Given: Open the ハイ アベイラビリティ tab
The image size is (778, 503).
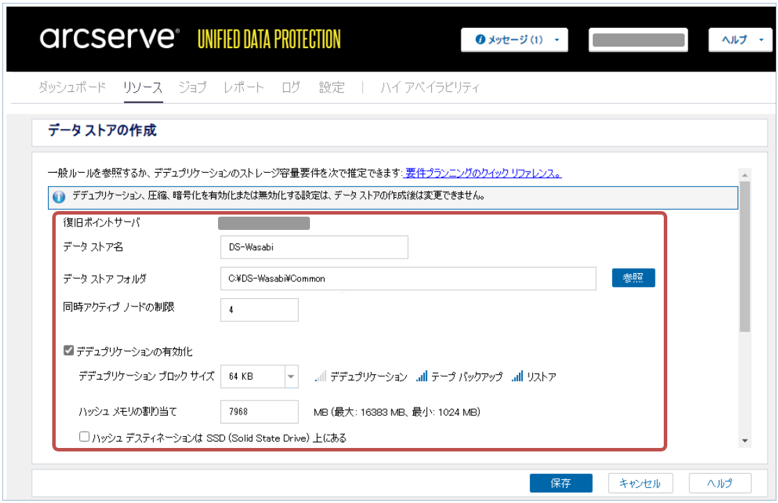Looking at the screenshot, I should point(430,87).
